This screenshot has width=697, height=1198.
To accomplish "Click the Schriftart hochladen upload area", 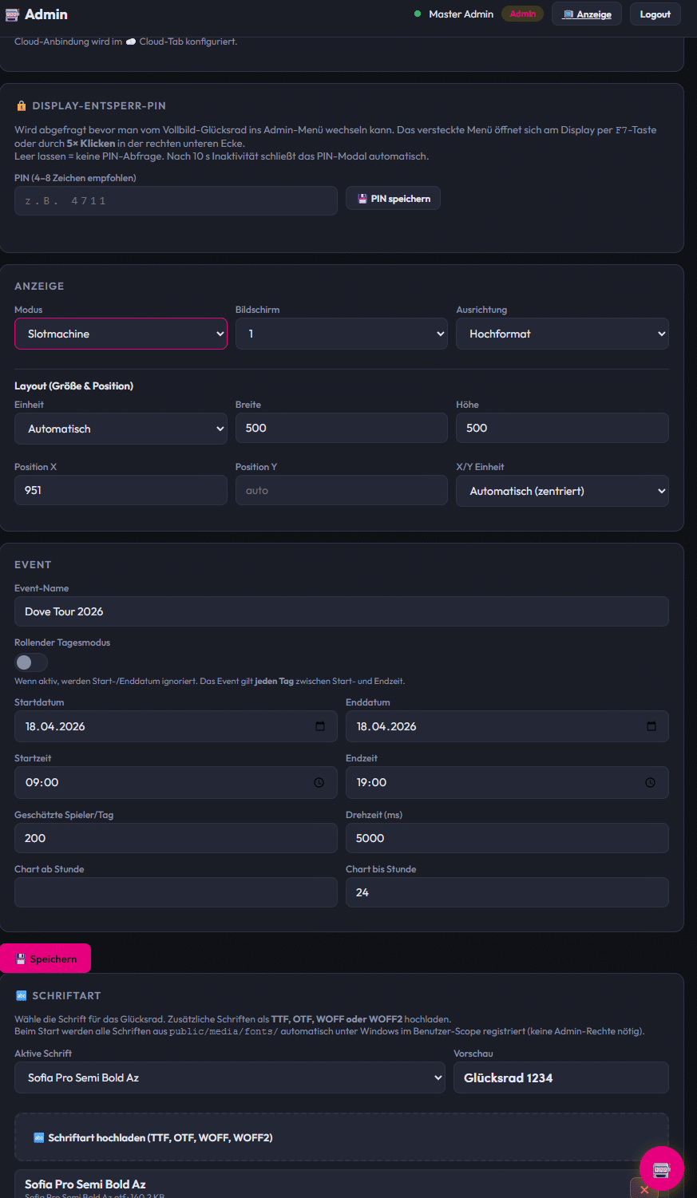I will [x=342, y=1137].
